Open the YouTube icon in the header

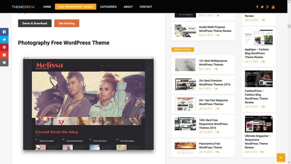click(273, 7)
